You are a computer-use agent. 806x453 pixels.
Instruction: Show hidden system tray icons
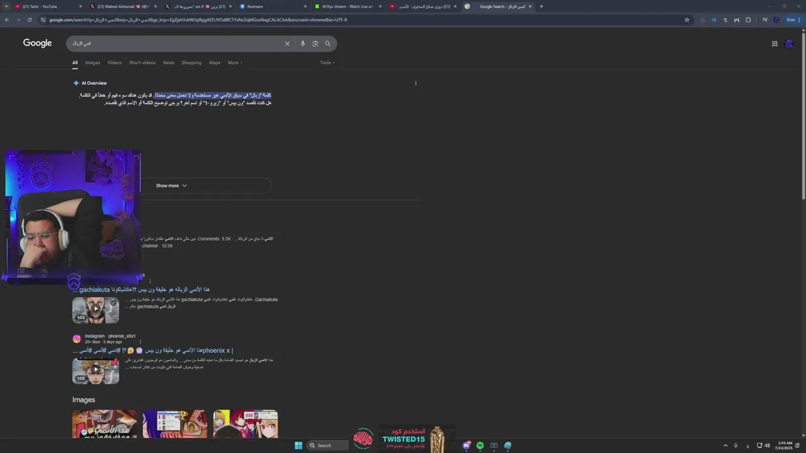(x=725, y=445)
